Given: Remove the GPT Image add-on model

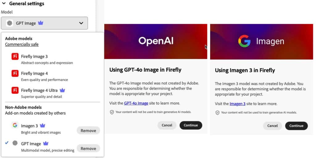Looking at the screenshot, I should point(88,148).
